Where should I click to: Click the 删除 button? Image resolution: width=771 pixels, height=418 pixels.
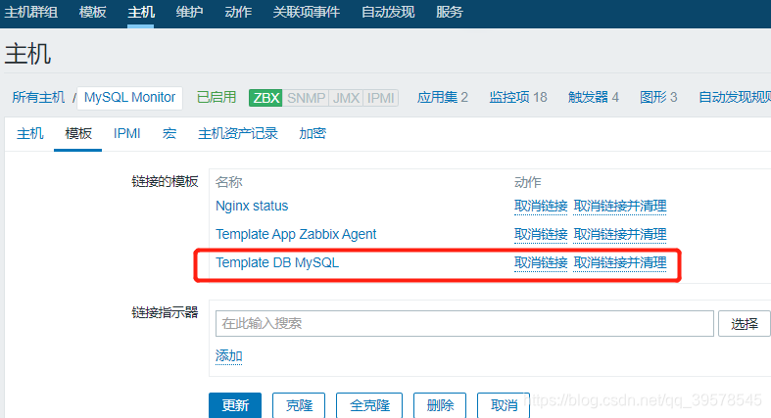pyautogui.click(x=440, y=405)
